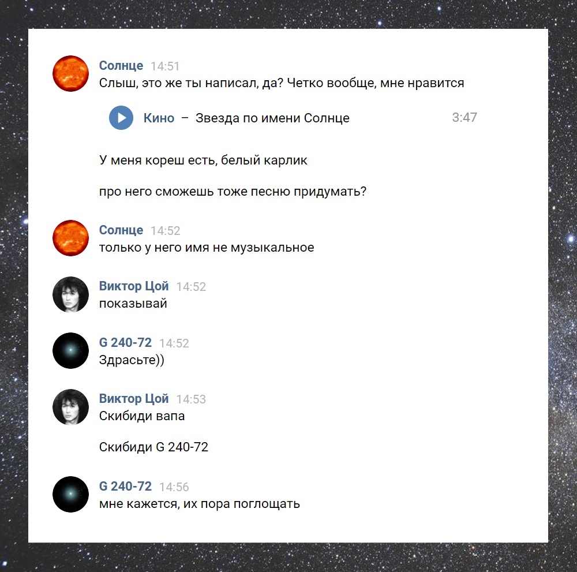Open the Виктор Цой name link at 14:53
The image size is (577, 572).
(134, 399)
